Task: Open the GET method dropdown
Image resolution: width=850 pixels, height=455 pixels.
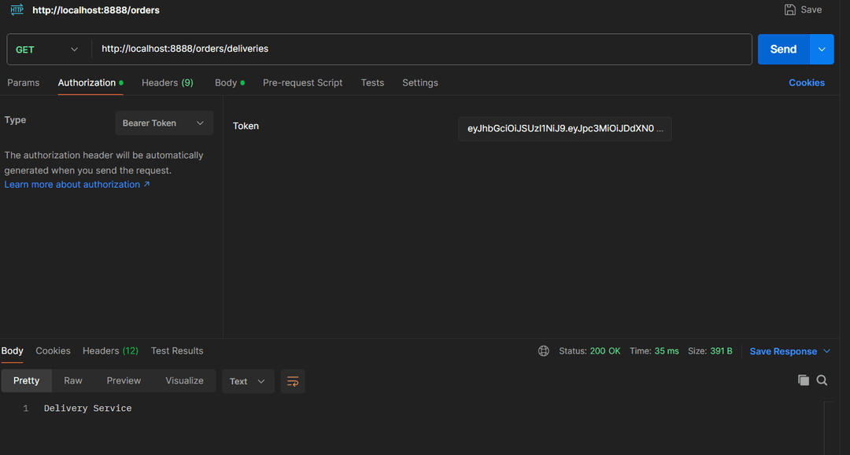Action: pyautogui.click(x=47, y=50)
